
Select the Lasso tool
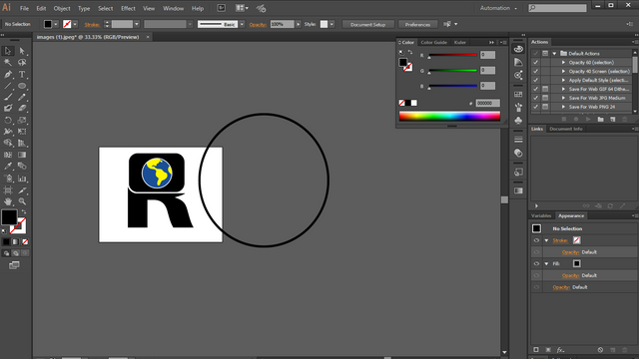pyautogui.click(x=22, y=62)
